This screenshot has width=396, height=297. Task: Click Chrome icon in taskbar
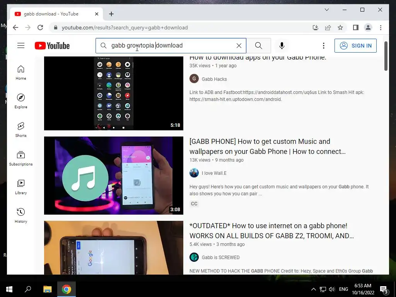tap(67, 289)
